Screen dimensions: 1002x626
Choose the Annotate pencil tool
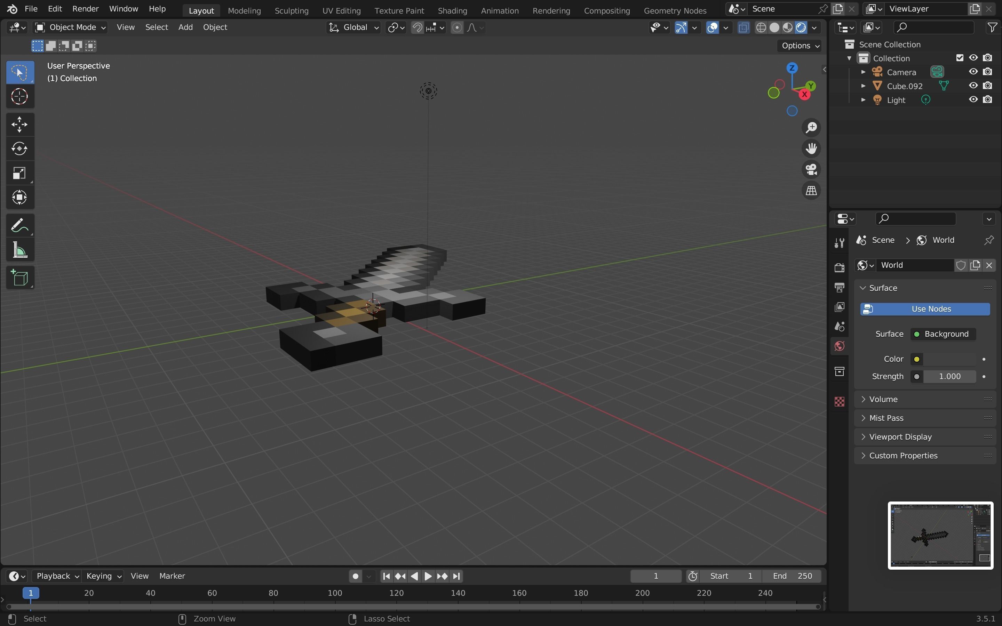(x=19, y=226)
